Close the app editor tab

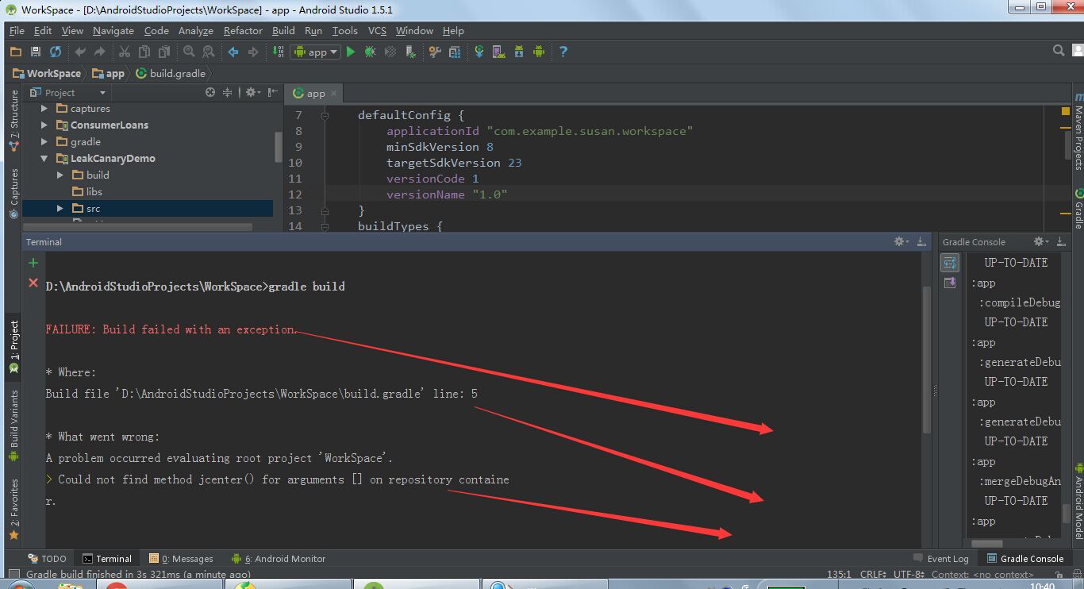pyautogui.click(x=333, y=94)
